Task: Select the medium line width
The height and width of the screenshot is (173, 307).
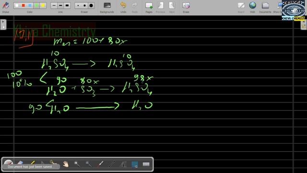Action: pos(60,5)
